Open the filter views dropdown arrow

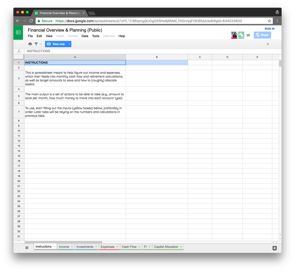[40, 44]
